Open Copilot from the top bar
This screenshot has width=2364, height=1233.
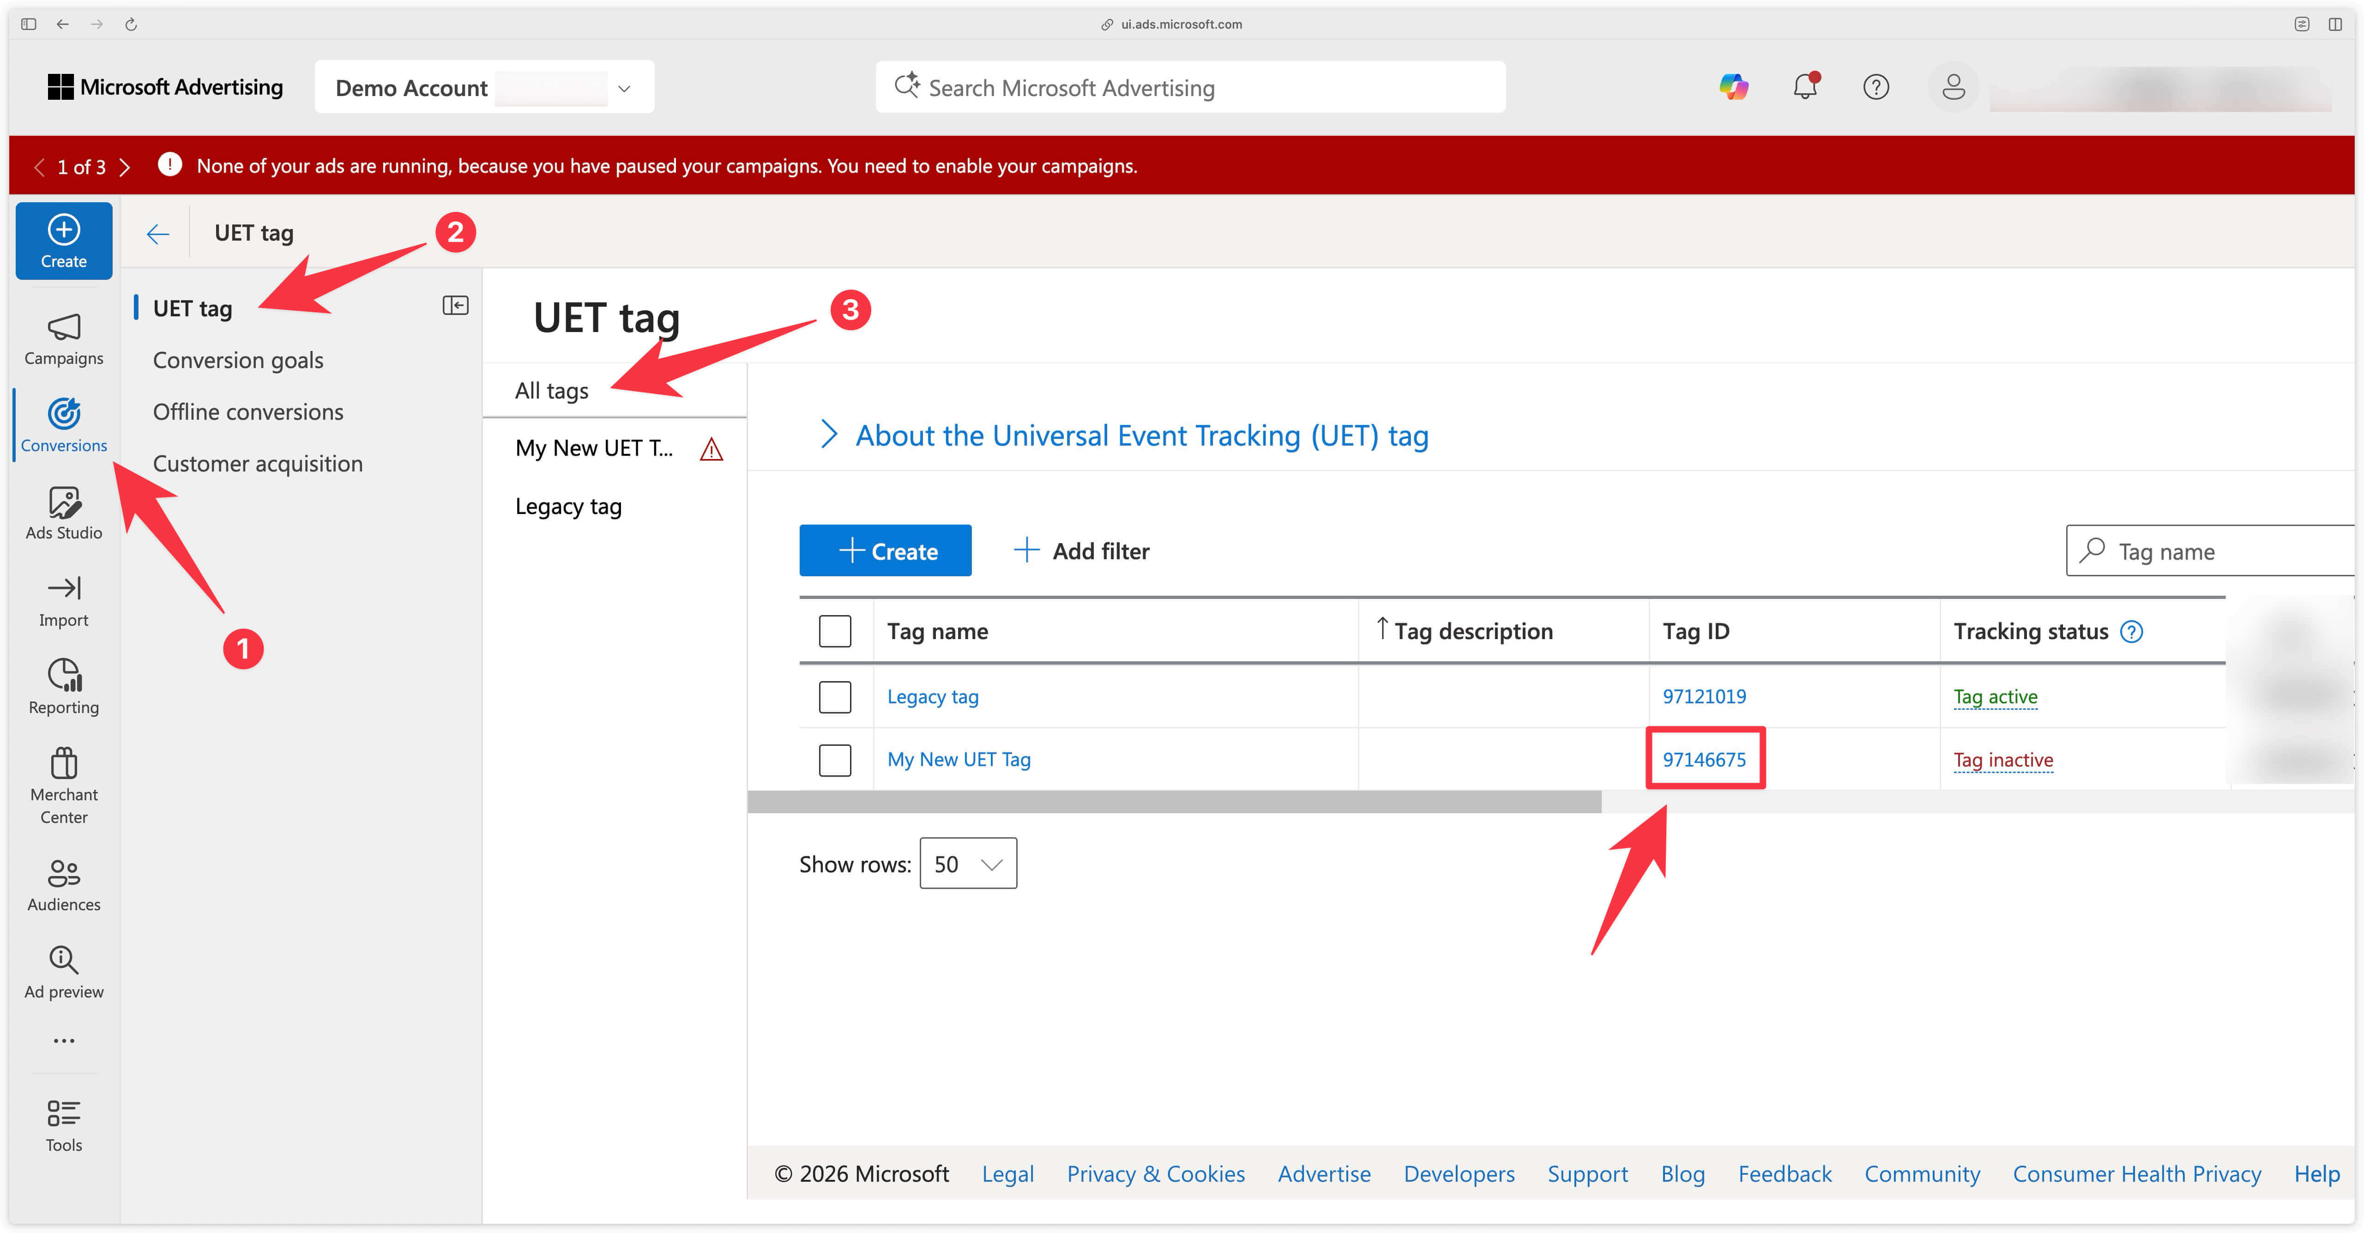tap(1734, 86)
